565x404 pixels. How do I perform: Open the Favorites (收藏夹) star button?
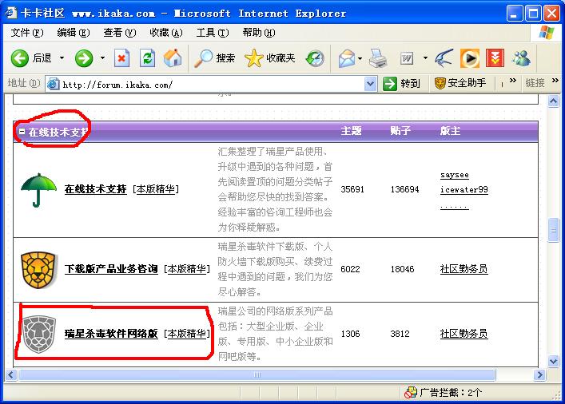[x=269, y=58]
